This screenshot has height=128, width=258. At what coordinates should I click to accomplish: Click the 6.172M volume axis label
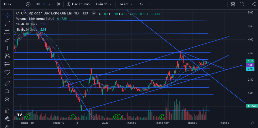click(252, 106)
